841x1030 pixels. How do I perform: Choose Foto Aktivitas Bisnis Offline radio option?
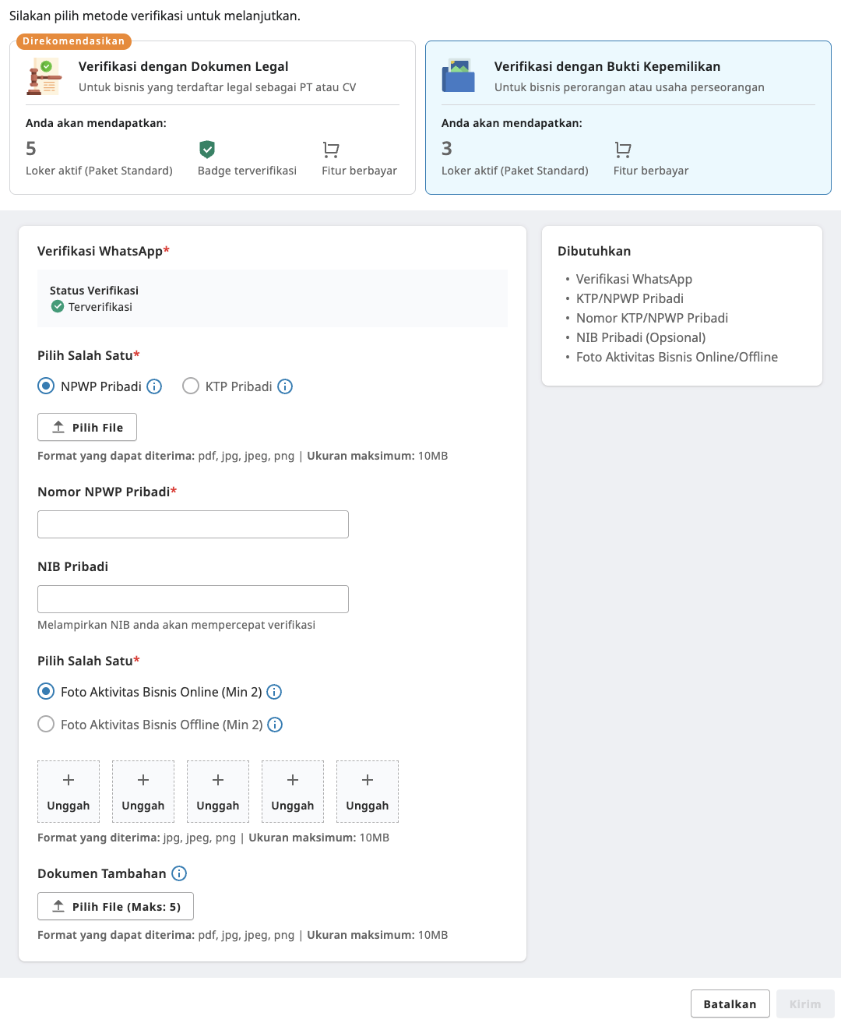tap(47, 725)
